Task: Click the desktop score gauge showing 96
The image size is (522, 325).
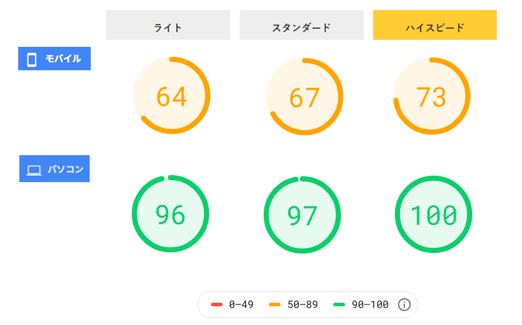Action: pos(170,214)
